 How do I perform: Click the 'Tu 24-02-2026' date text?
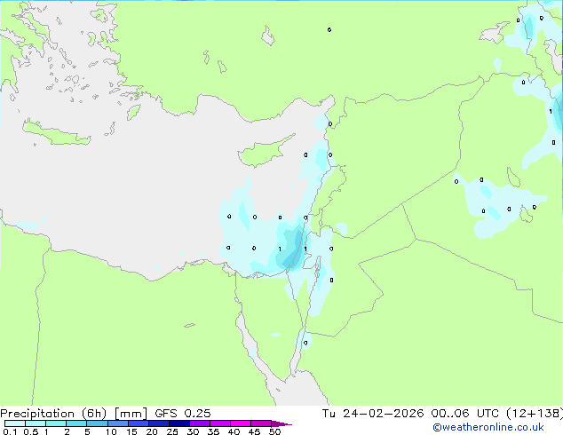coord(373,414)
